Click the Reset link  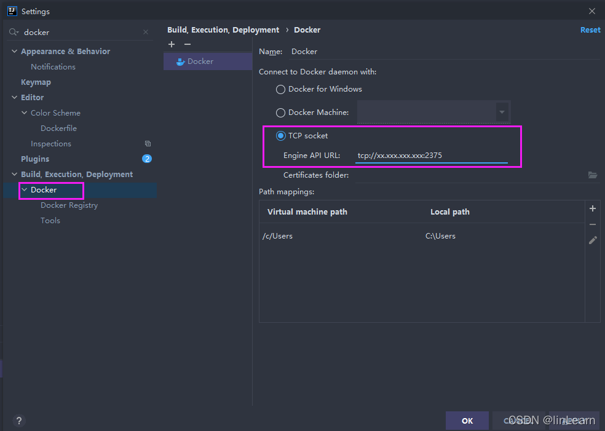coord(590,30)
